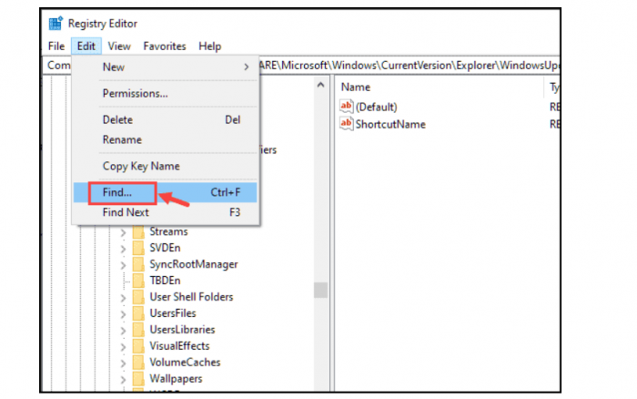Expand the SyncRootManager key

click(123, 265)
